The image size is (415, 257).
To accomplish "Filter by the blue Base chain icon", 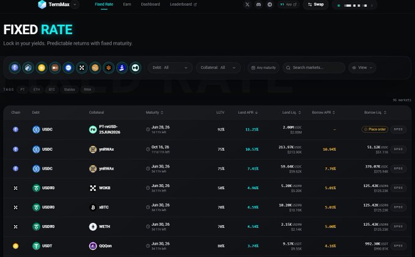I will [x=68, y=68].
